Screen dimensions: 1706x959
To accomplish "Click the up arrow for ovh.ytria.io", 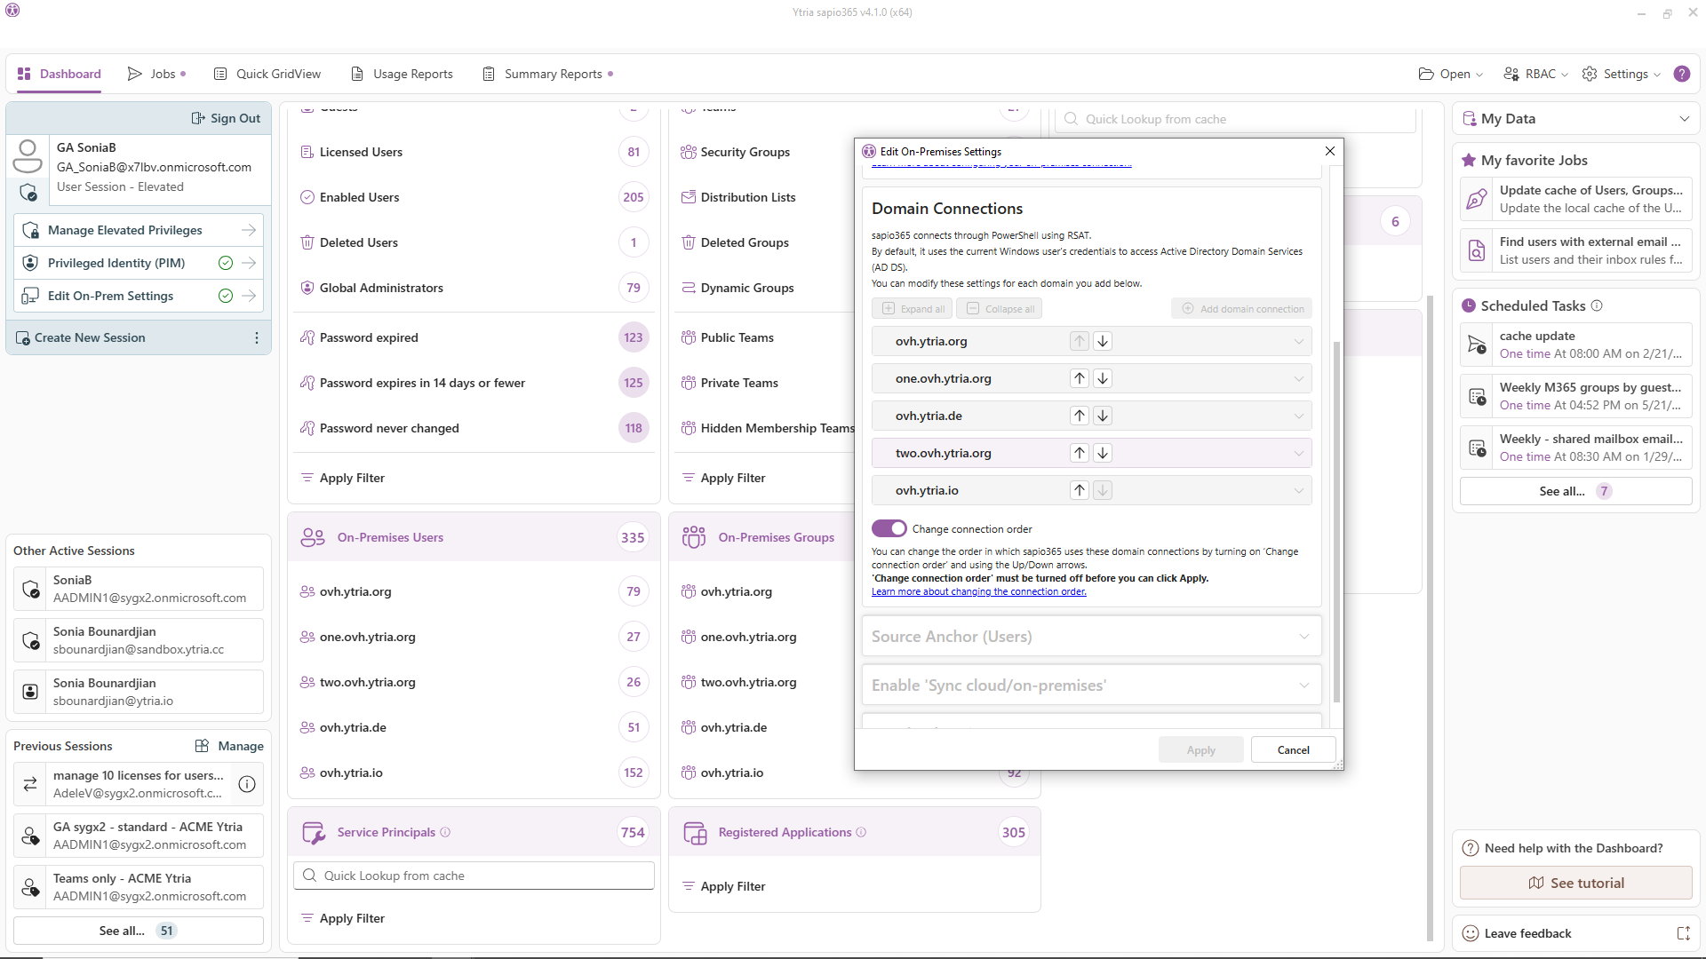I will 1079,490.
